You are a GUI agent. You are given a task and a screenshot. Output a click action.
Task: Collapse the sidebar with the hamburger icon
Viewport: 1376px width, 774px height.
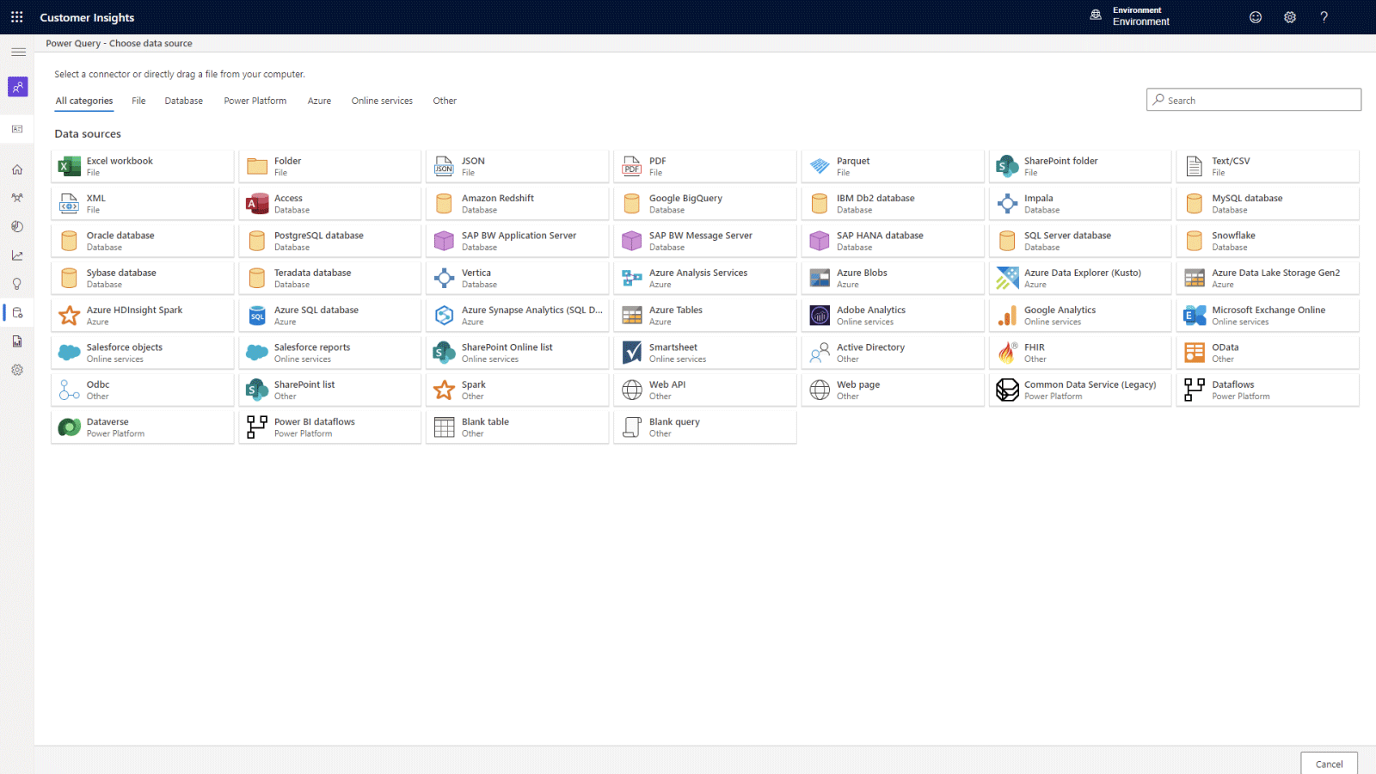pyautogui.click(x=18, y=52)
